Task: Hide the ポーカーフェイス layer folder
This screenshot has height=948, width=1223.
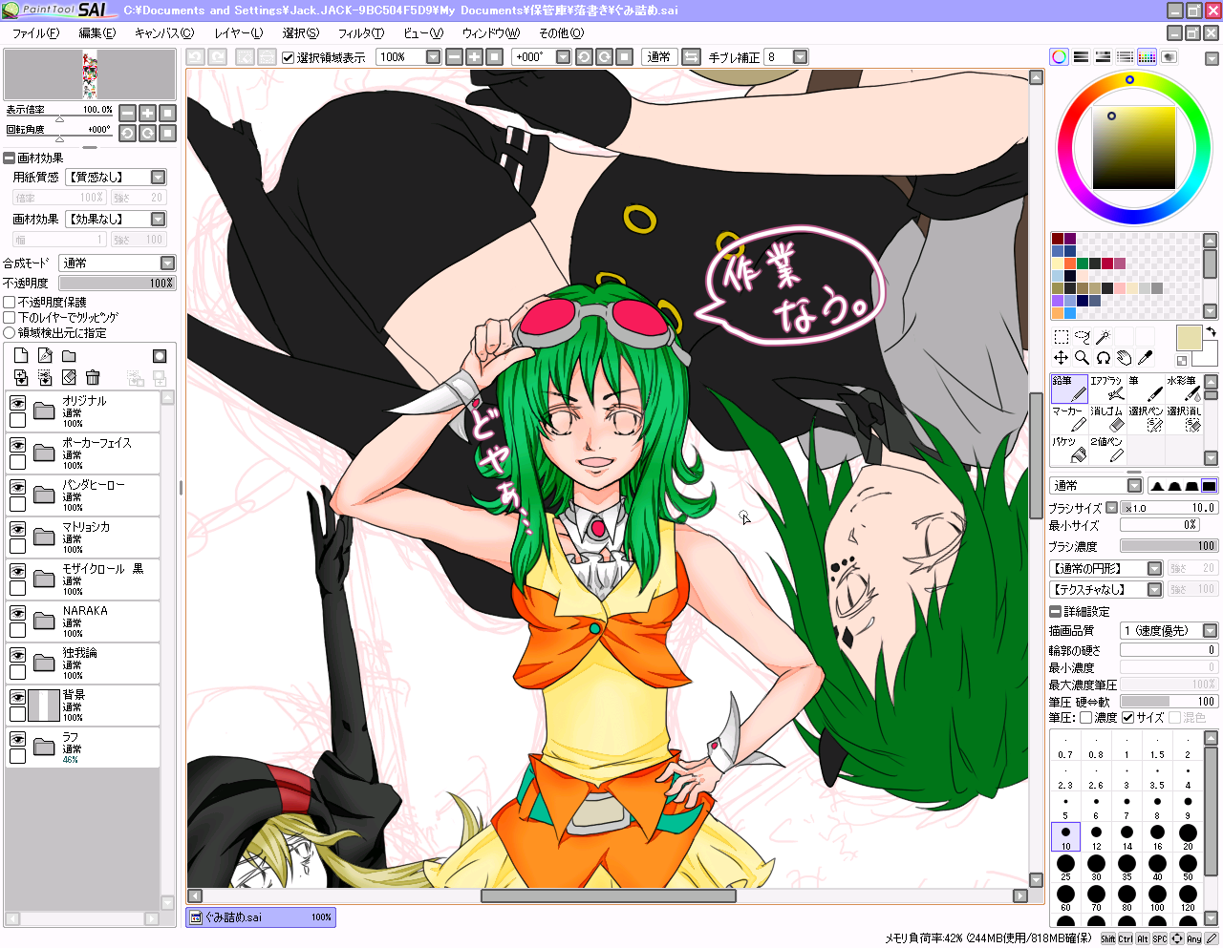Action: (17, 445)
